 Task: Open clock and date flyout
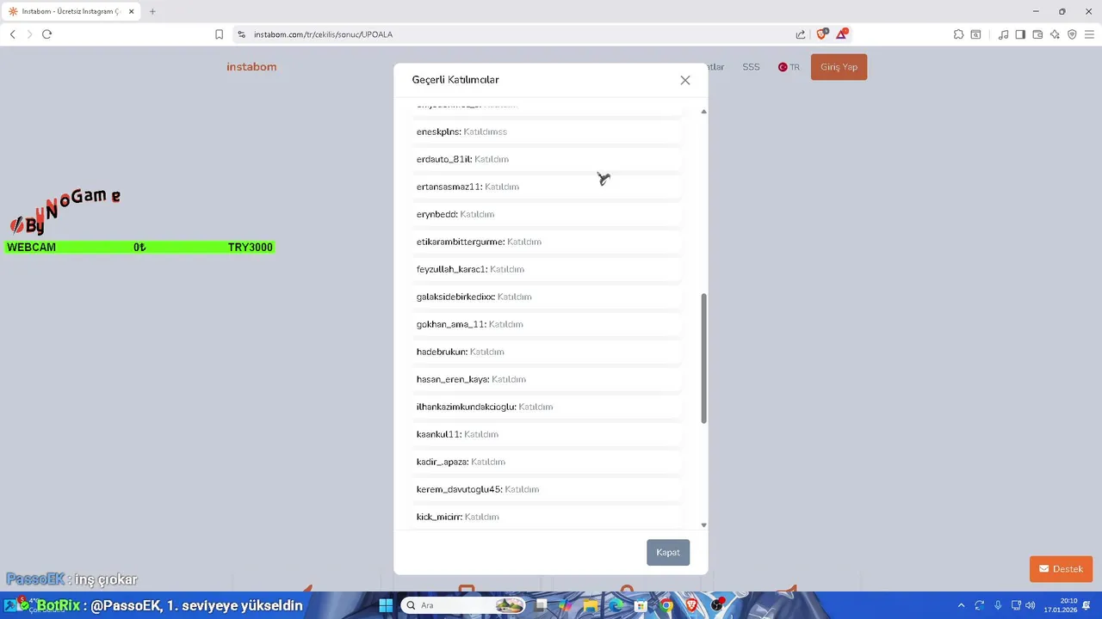[1061, 605]
